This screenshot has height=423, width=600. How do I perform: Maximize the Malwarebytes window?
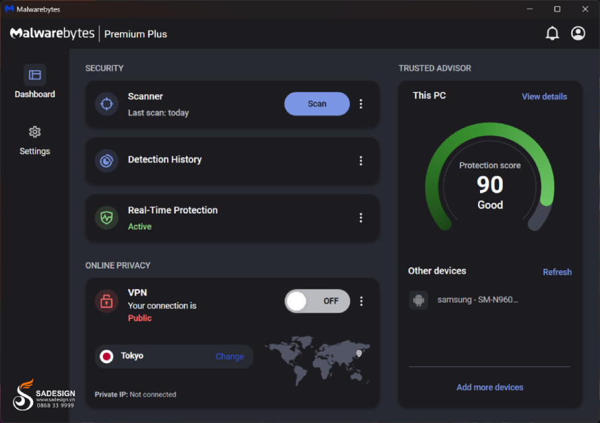click(557, 9)
